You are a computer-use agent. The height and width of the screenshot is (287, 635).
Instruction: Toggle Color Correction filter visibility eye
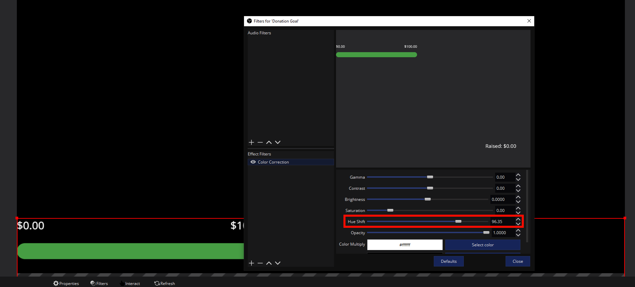click(x=253, y=162)
